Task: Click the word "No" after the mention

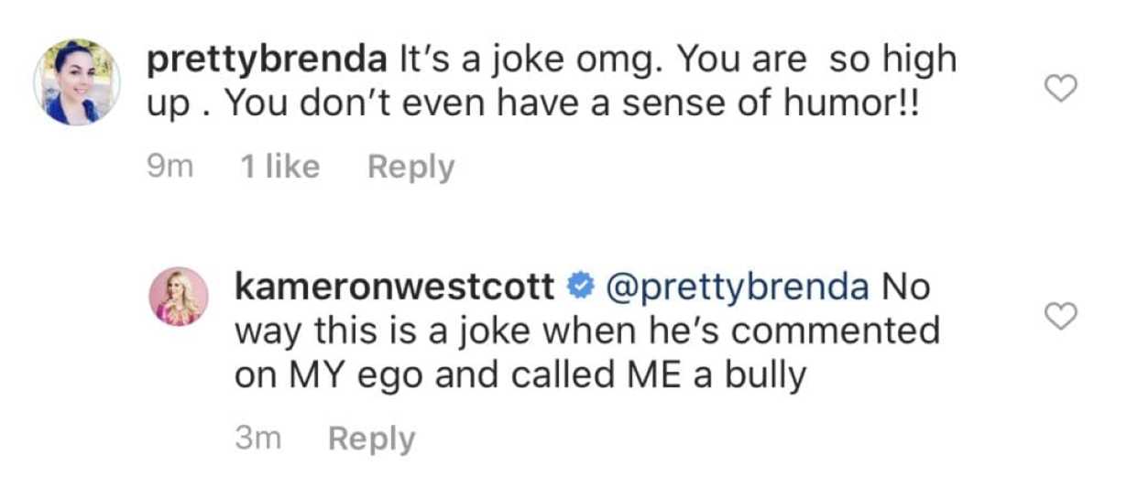Action: (x=905, y=287)
